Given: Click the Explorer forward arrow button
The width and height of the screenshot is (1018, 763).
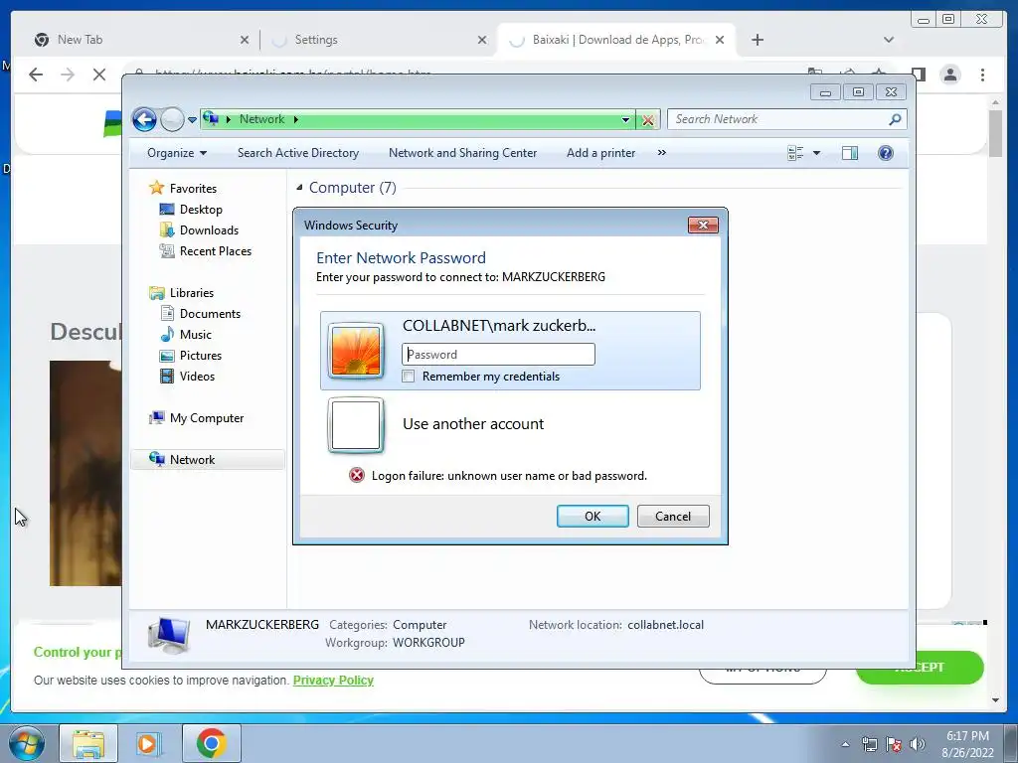Looking at the screenshot, I should (172, 119).
